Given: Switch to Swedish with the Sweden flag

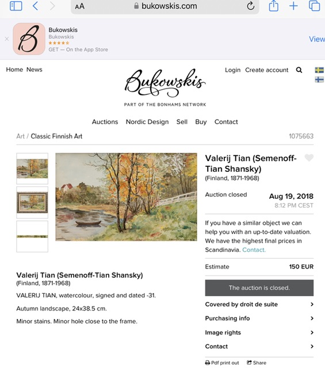Looking at the screenshot, I should pyautogui.click(x=319, y=70).
